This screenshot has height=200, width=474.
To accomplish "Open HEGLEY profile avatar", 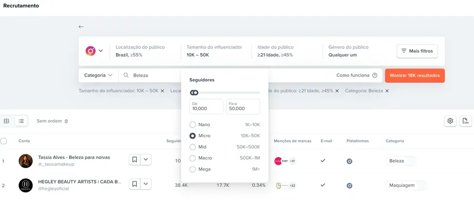I will click(x=26, y=185).
